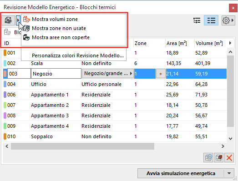The height and width of the screenshot is (181, 238).
Task: Select the Scala row name
Action: point(37,63)
